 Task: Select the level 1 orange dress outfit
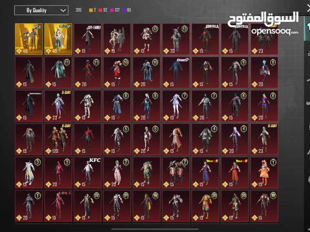click(264, 173)
